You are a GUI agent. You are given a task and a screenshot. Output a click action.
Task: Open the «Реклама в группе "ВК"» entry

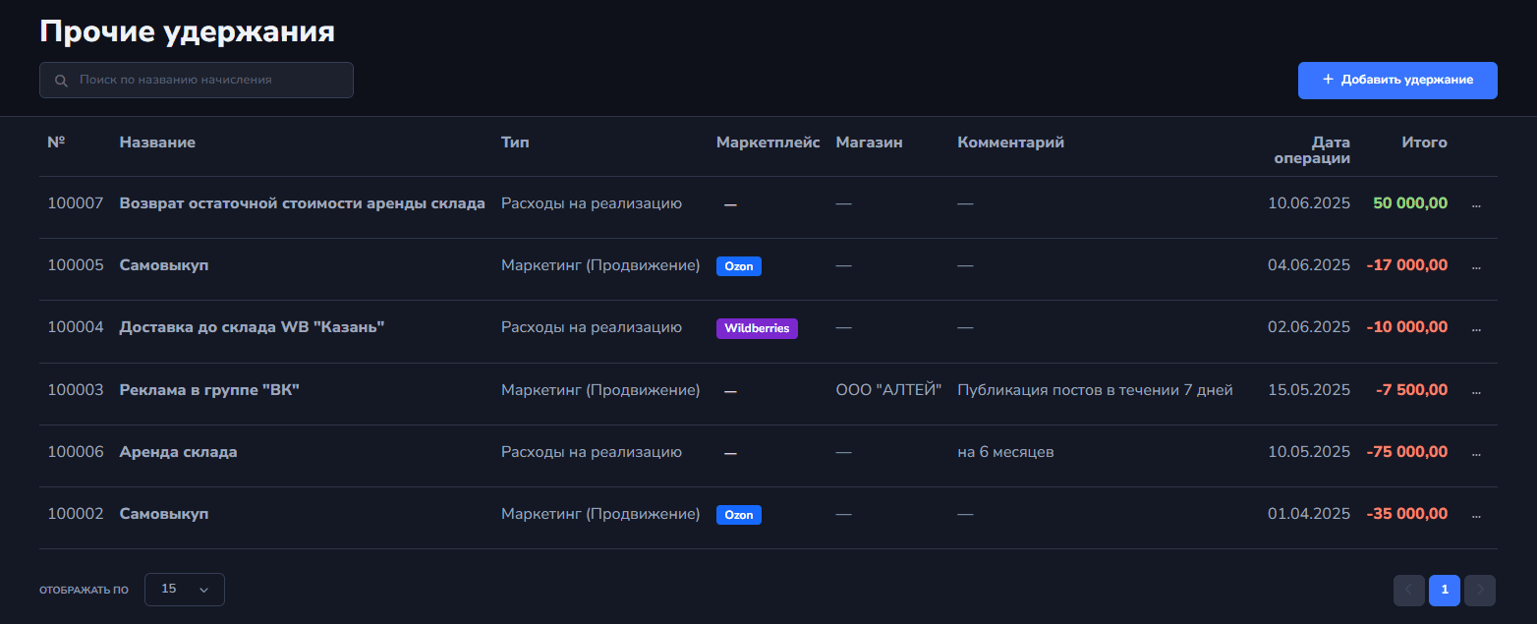(208, 390)
